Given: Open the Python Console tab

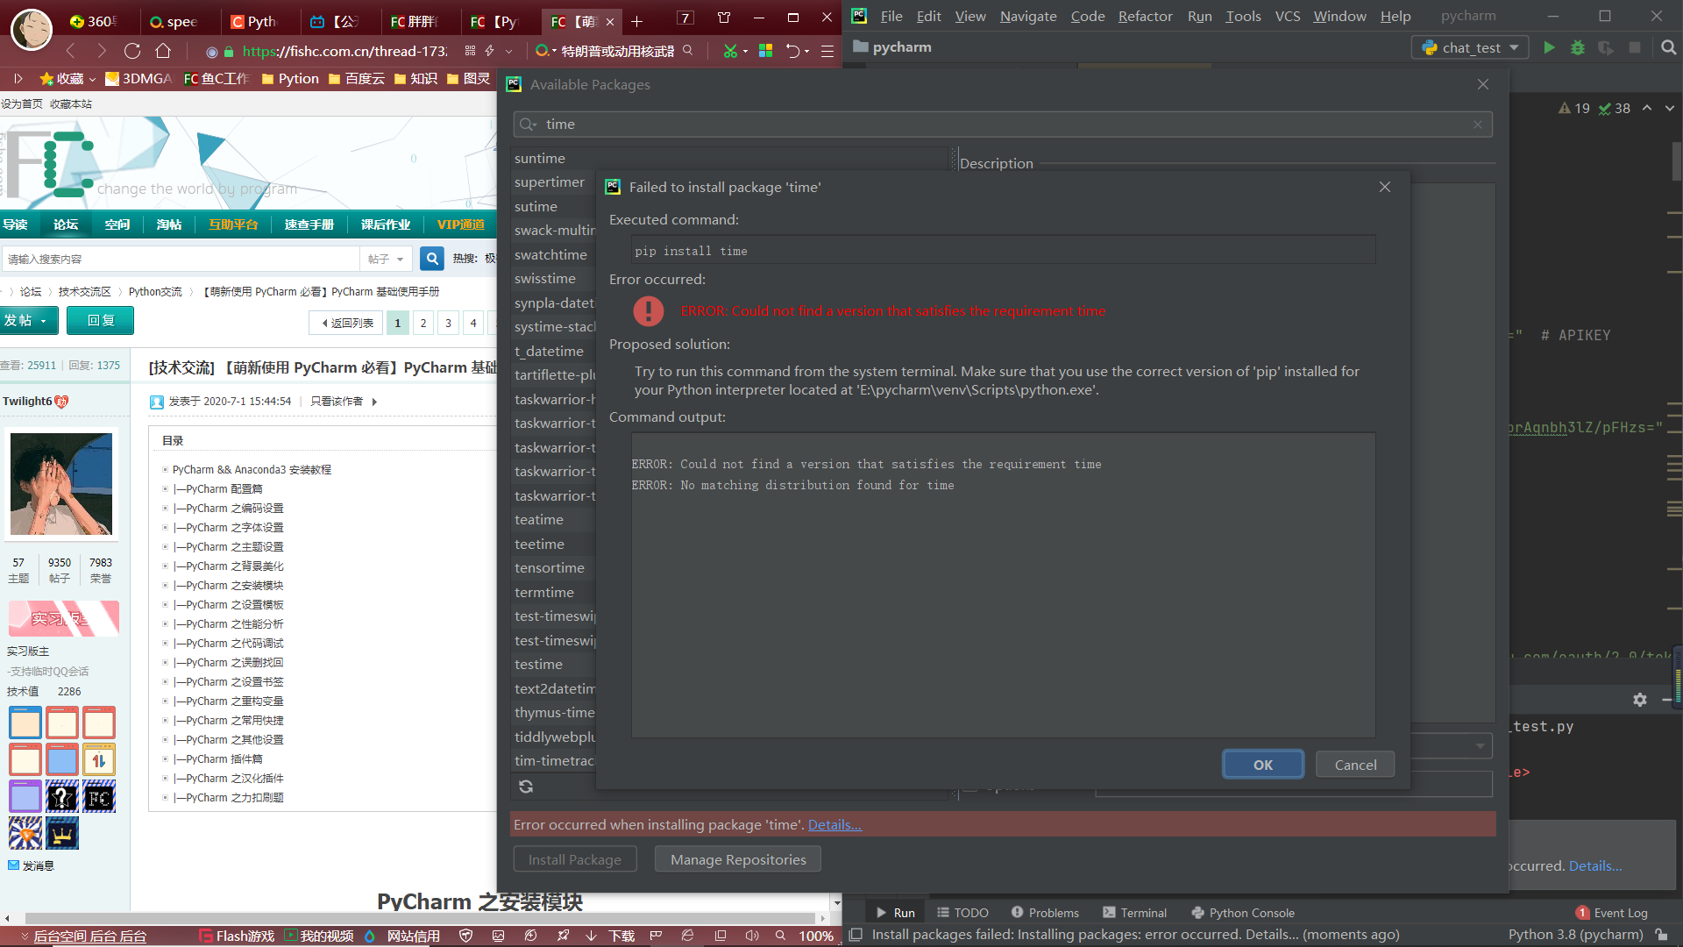Looking at the screenshot, I should [1242, 913].
